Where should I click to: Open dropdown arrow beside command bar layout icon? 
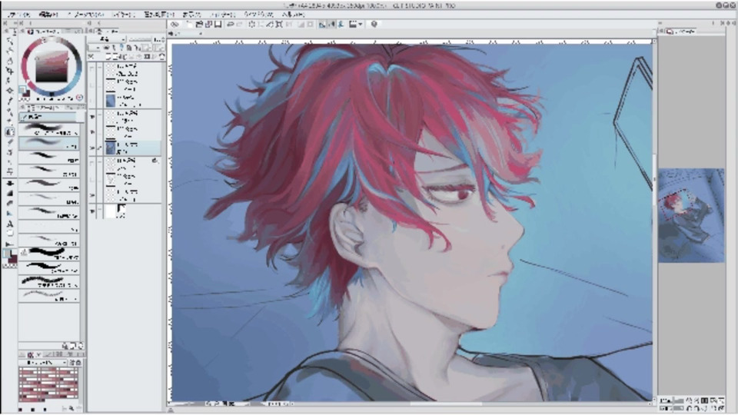pos(360,24)
